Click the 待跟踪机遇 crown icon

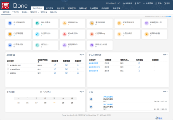[146, 34]
